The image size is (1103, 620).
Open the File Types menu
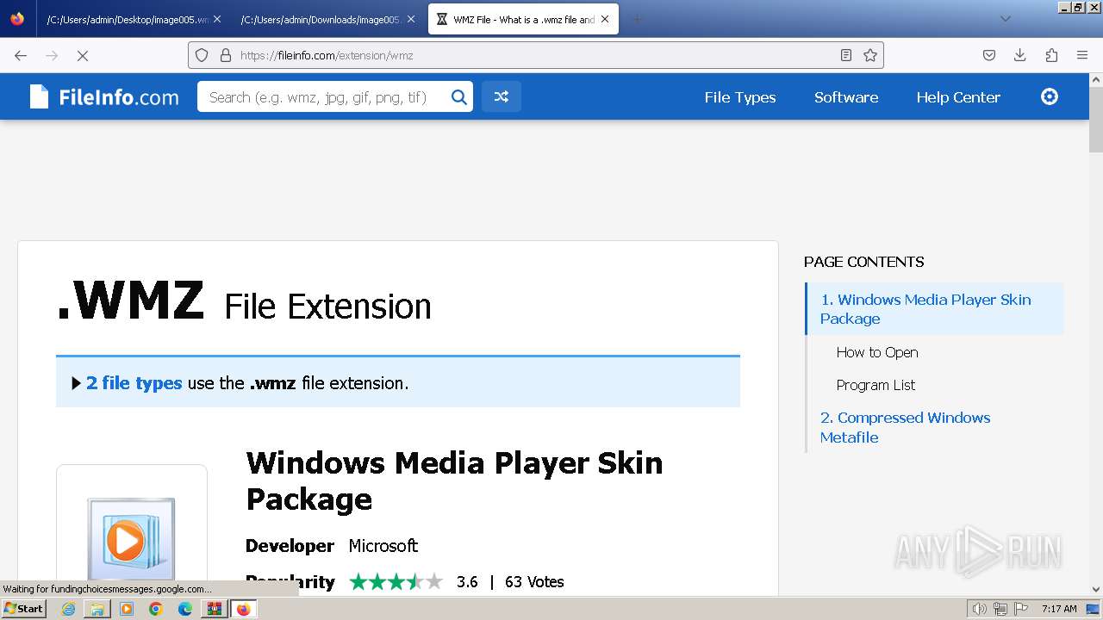click(x=740, y=97)
